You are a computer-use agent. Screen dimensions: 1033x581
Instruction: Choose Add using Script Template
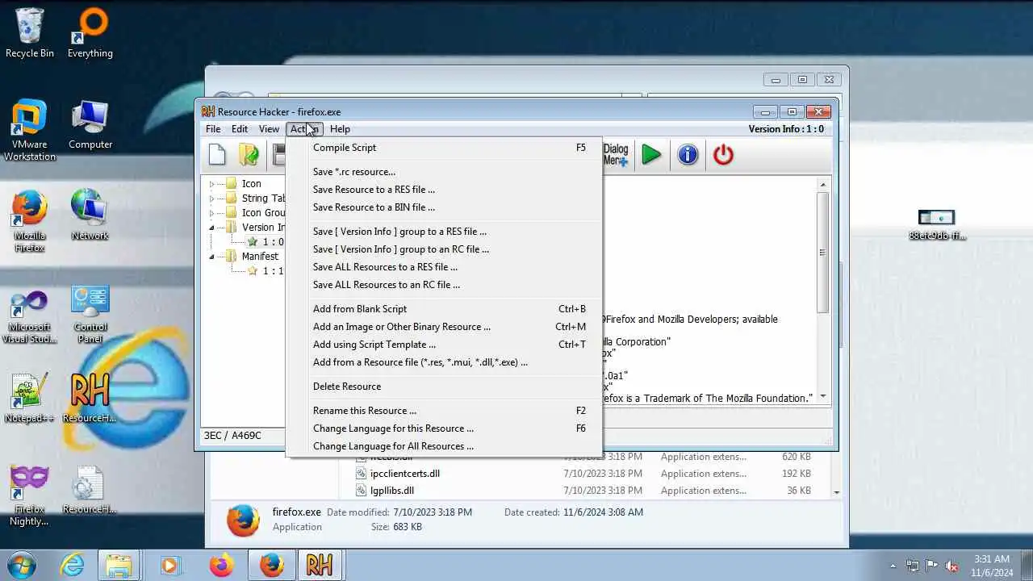click(x=444, y=345)
